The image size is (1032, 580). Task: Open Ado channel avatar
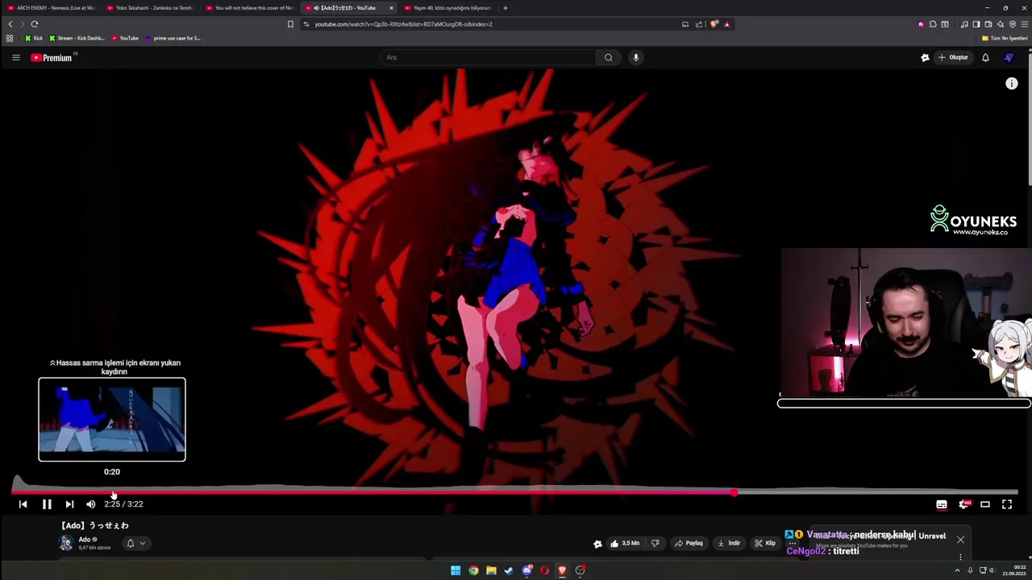coord(66,543)
